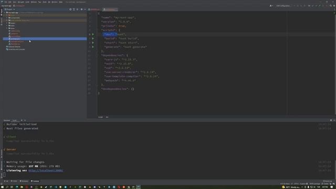Screen dimensions: 336x189
Task: Click Add Configuration button
Action: point(283,6)
